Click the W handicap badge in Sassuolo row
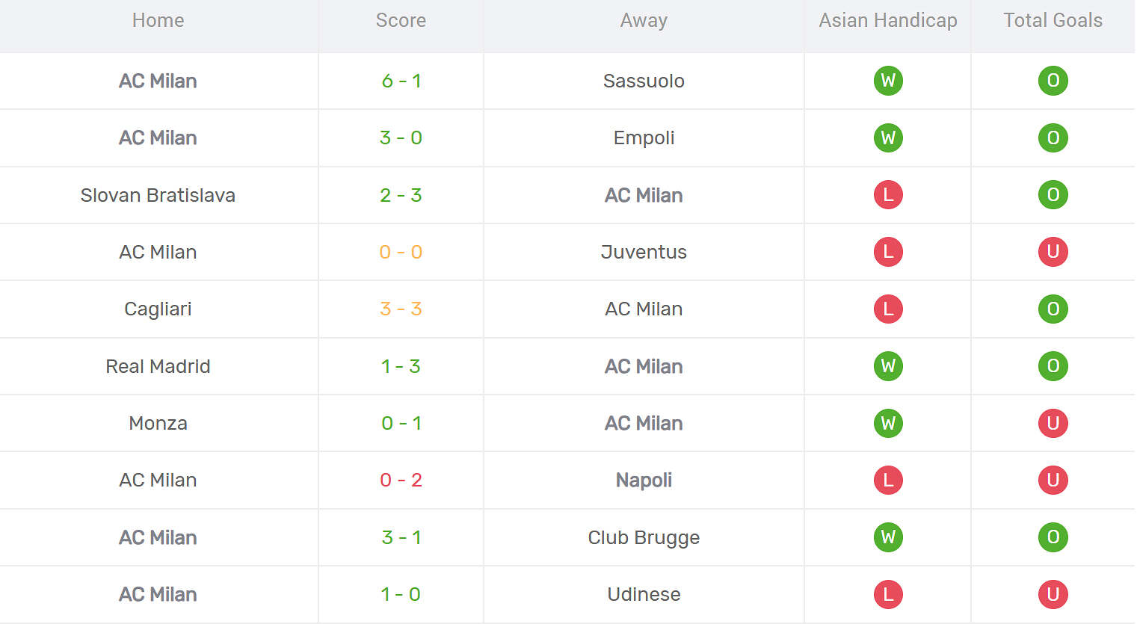The image size is (1137, 624). coord(888,81)
